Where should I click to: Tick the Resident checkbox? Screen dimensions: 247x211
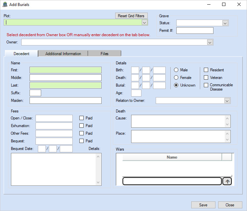point(206,70)
